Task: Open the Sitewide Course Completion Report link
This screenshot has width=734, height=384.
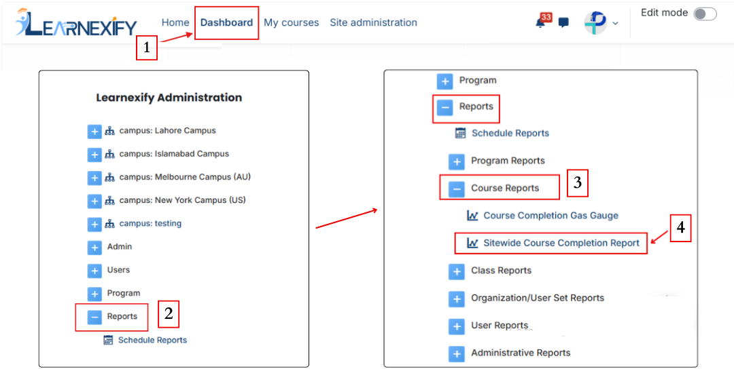Action: tap(561, 243)
